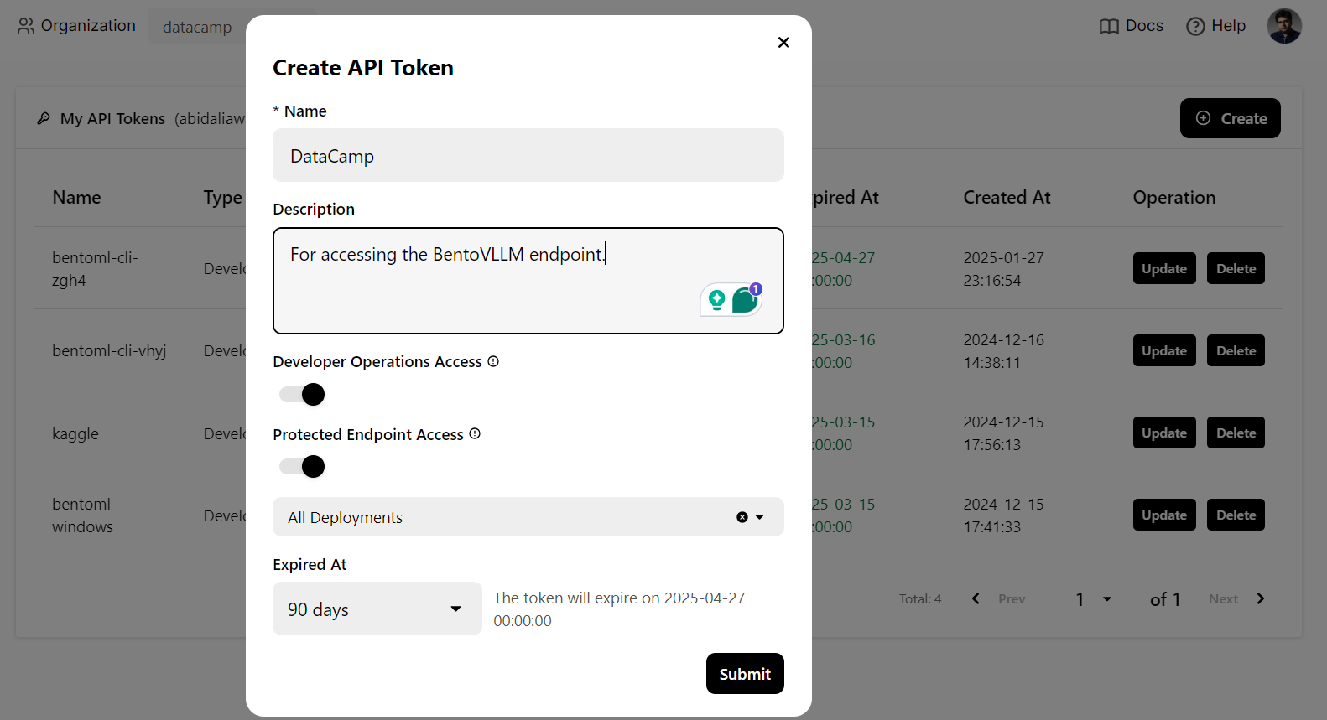This screenshot has height=720, width=1327.
Task: Click created date 2025-01-27 23:16:54
Action: (x=1003, y=268)
